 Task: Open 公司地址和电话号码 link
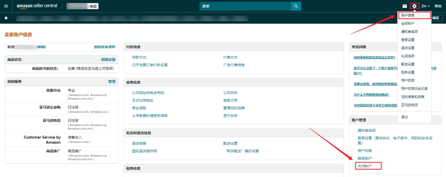pos(148,93)
